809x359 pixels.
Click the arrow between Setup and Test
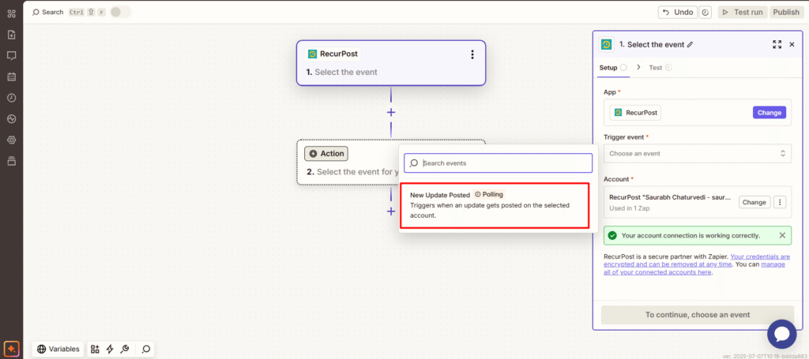(x=638, y=67)
